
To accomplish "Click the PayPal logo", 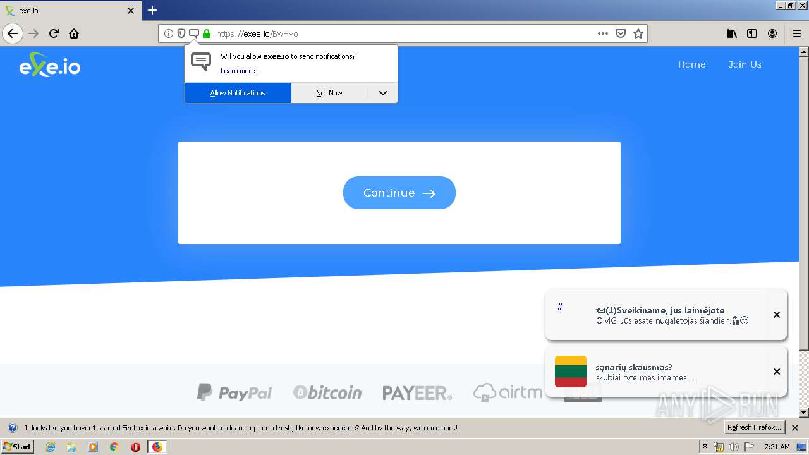I will click(234, 392).
